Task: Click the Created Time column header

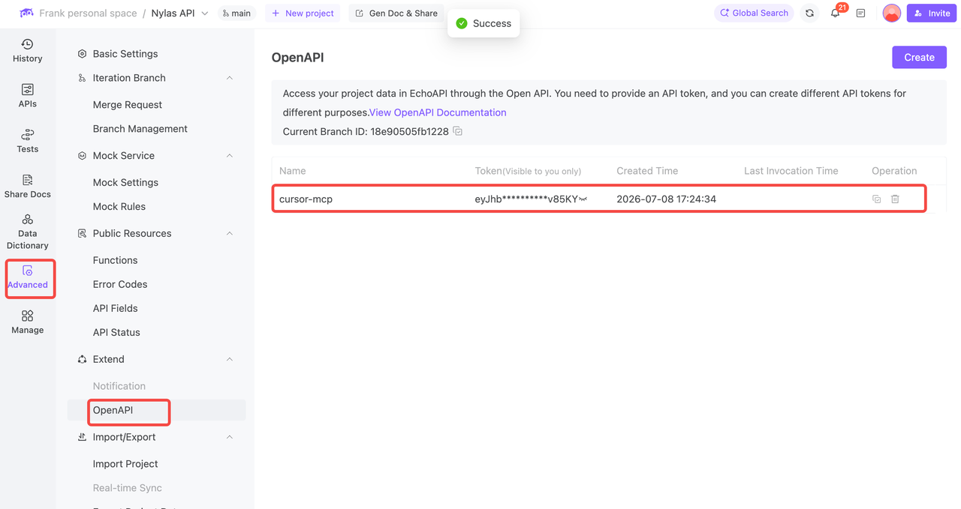Action: click(647, 171)
